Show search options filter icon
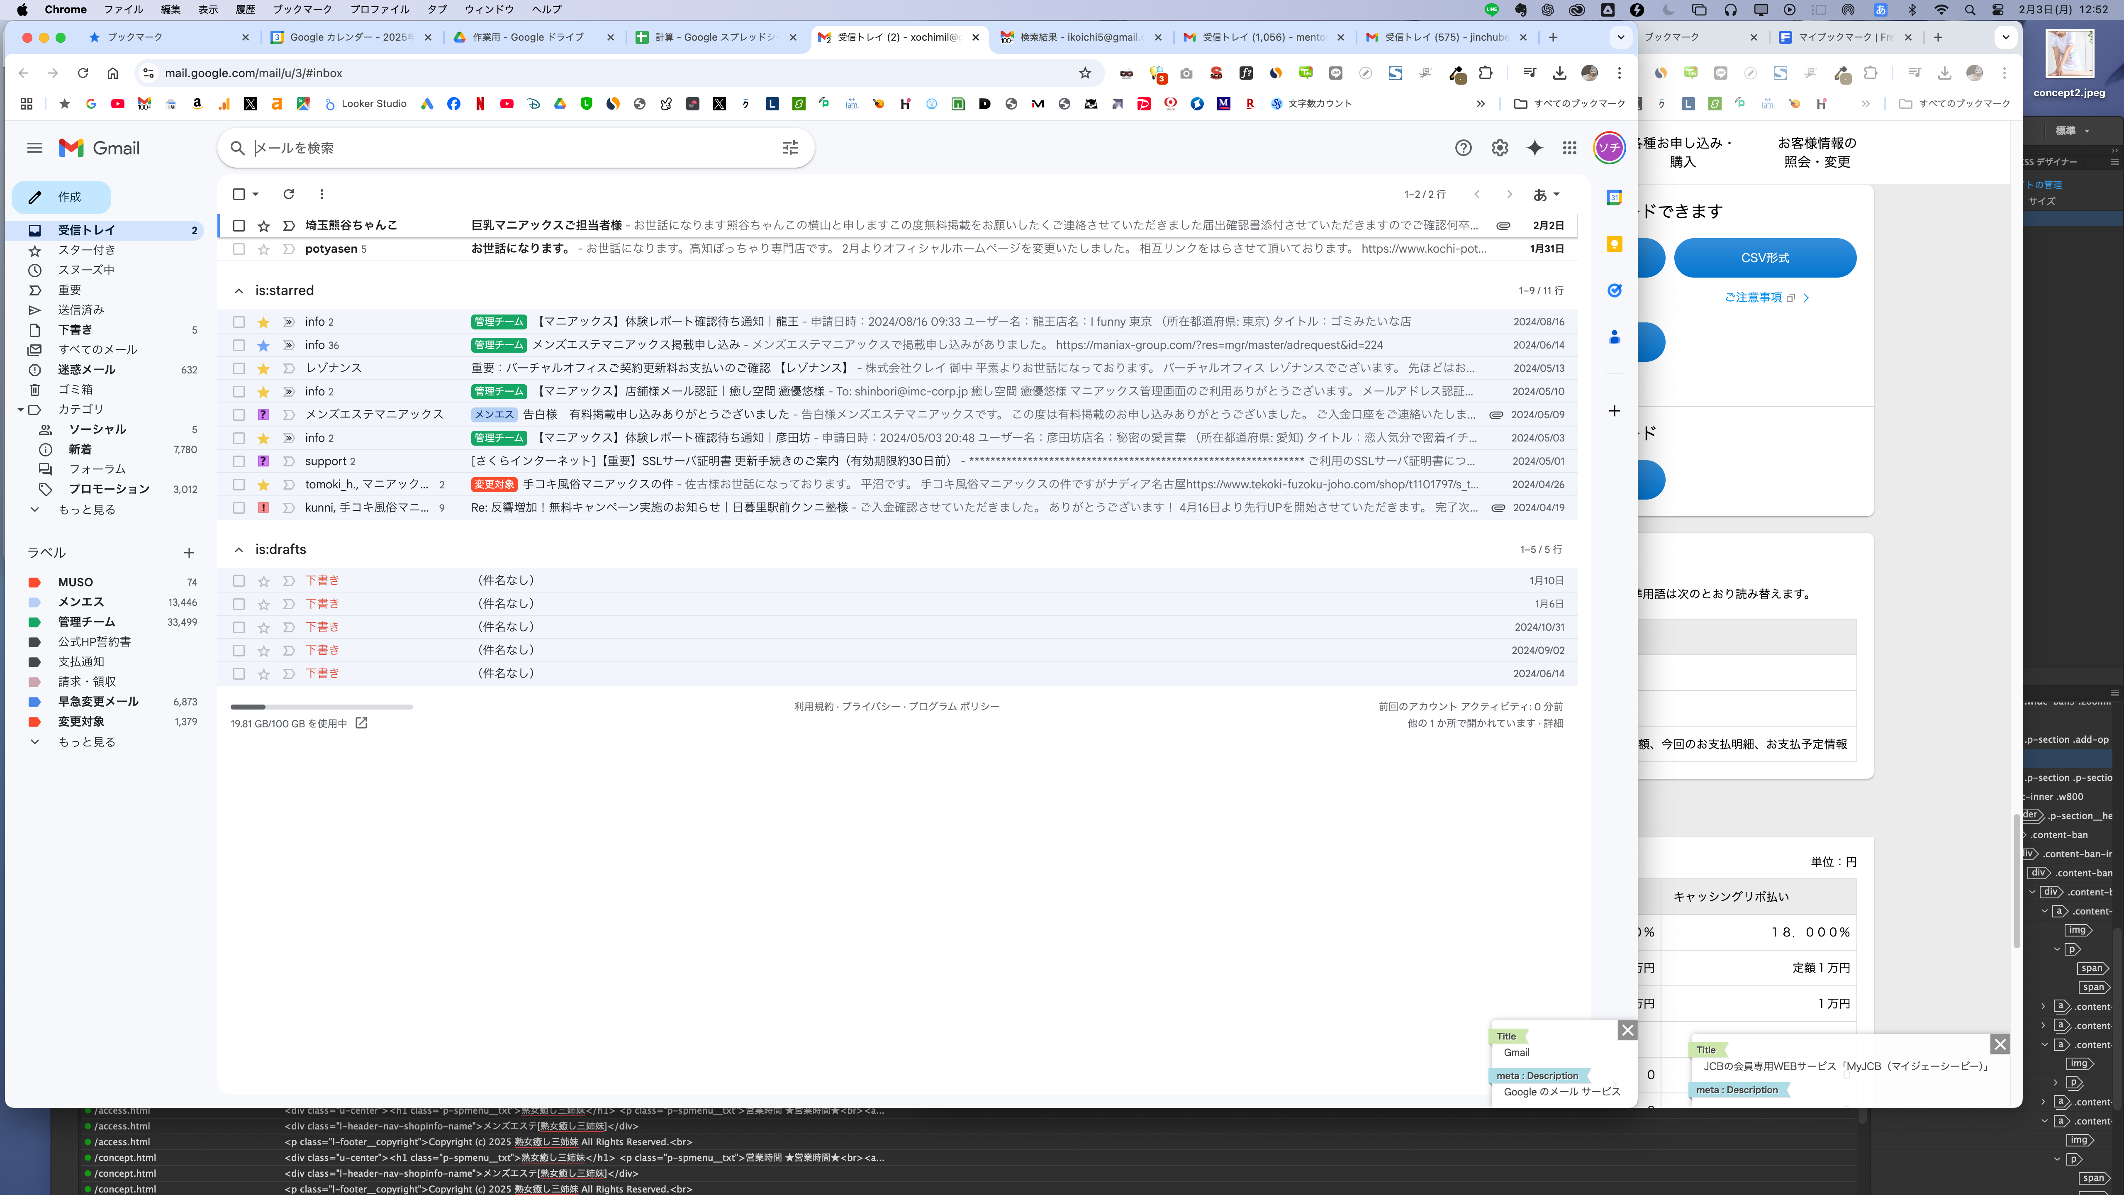The image size is (2124, 1195). click(x=790, y=148)
